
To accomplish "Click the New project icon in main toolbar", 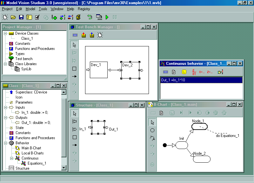I will (5, 17).
